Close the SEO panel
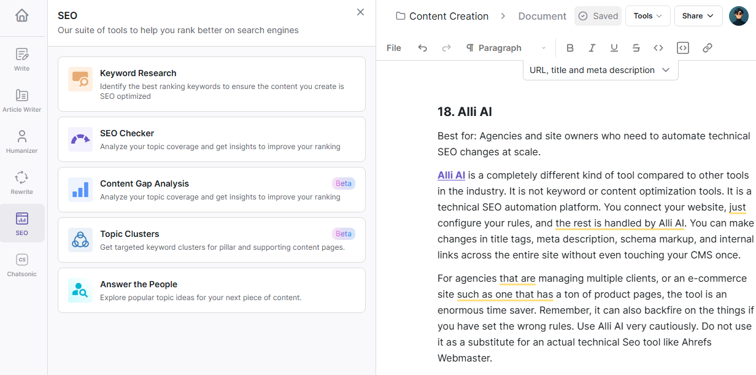Screen dimensions: 756x375 361,12
